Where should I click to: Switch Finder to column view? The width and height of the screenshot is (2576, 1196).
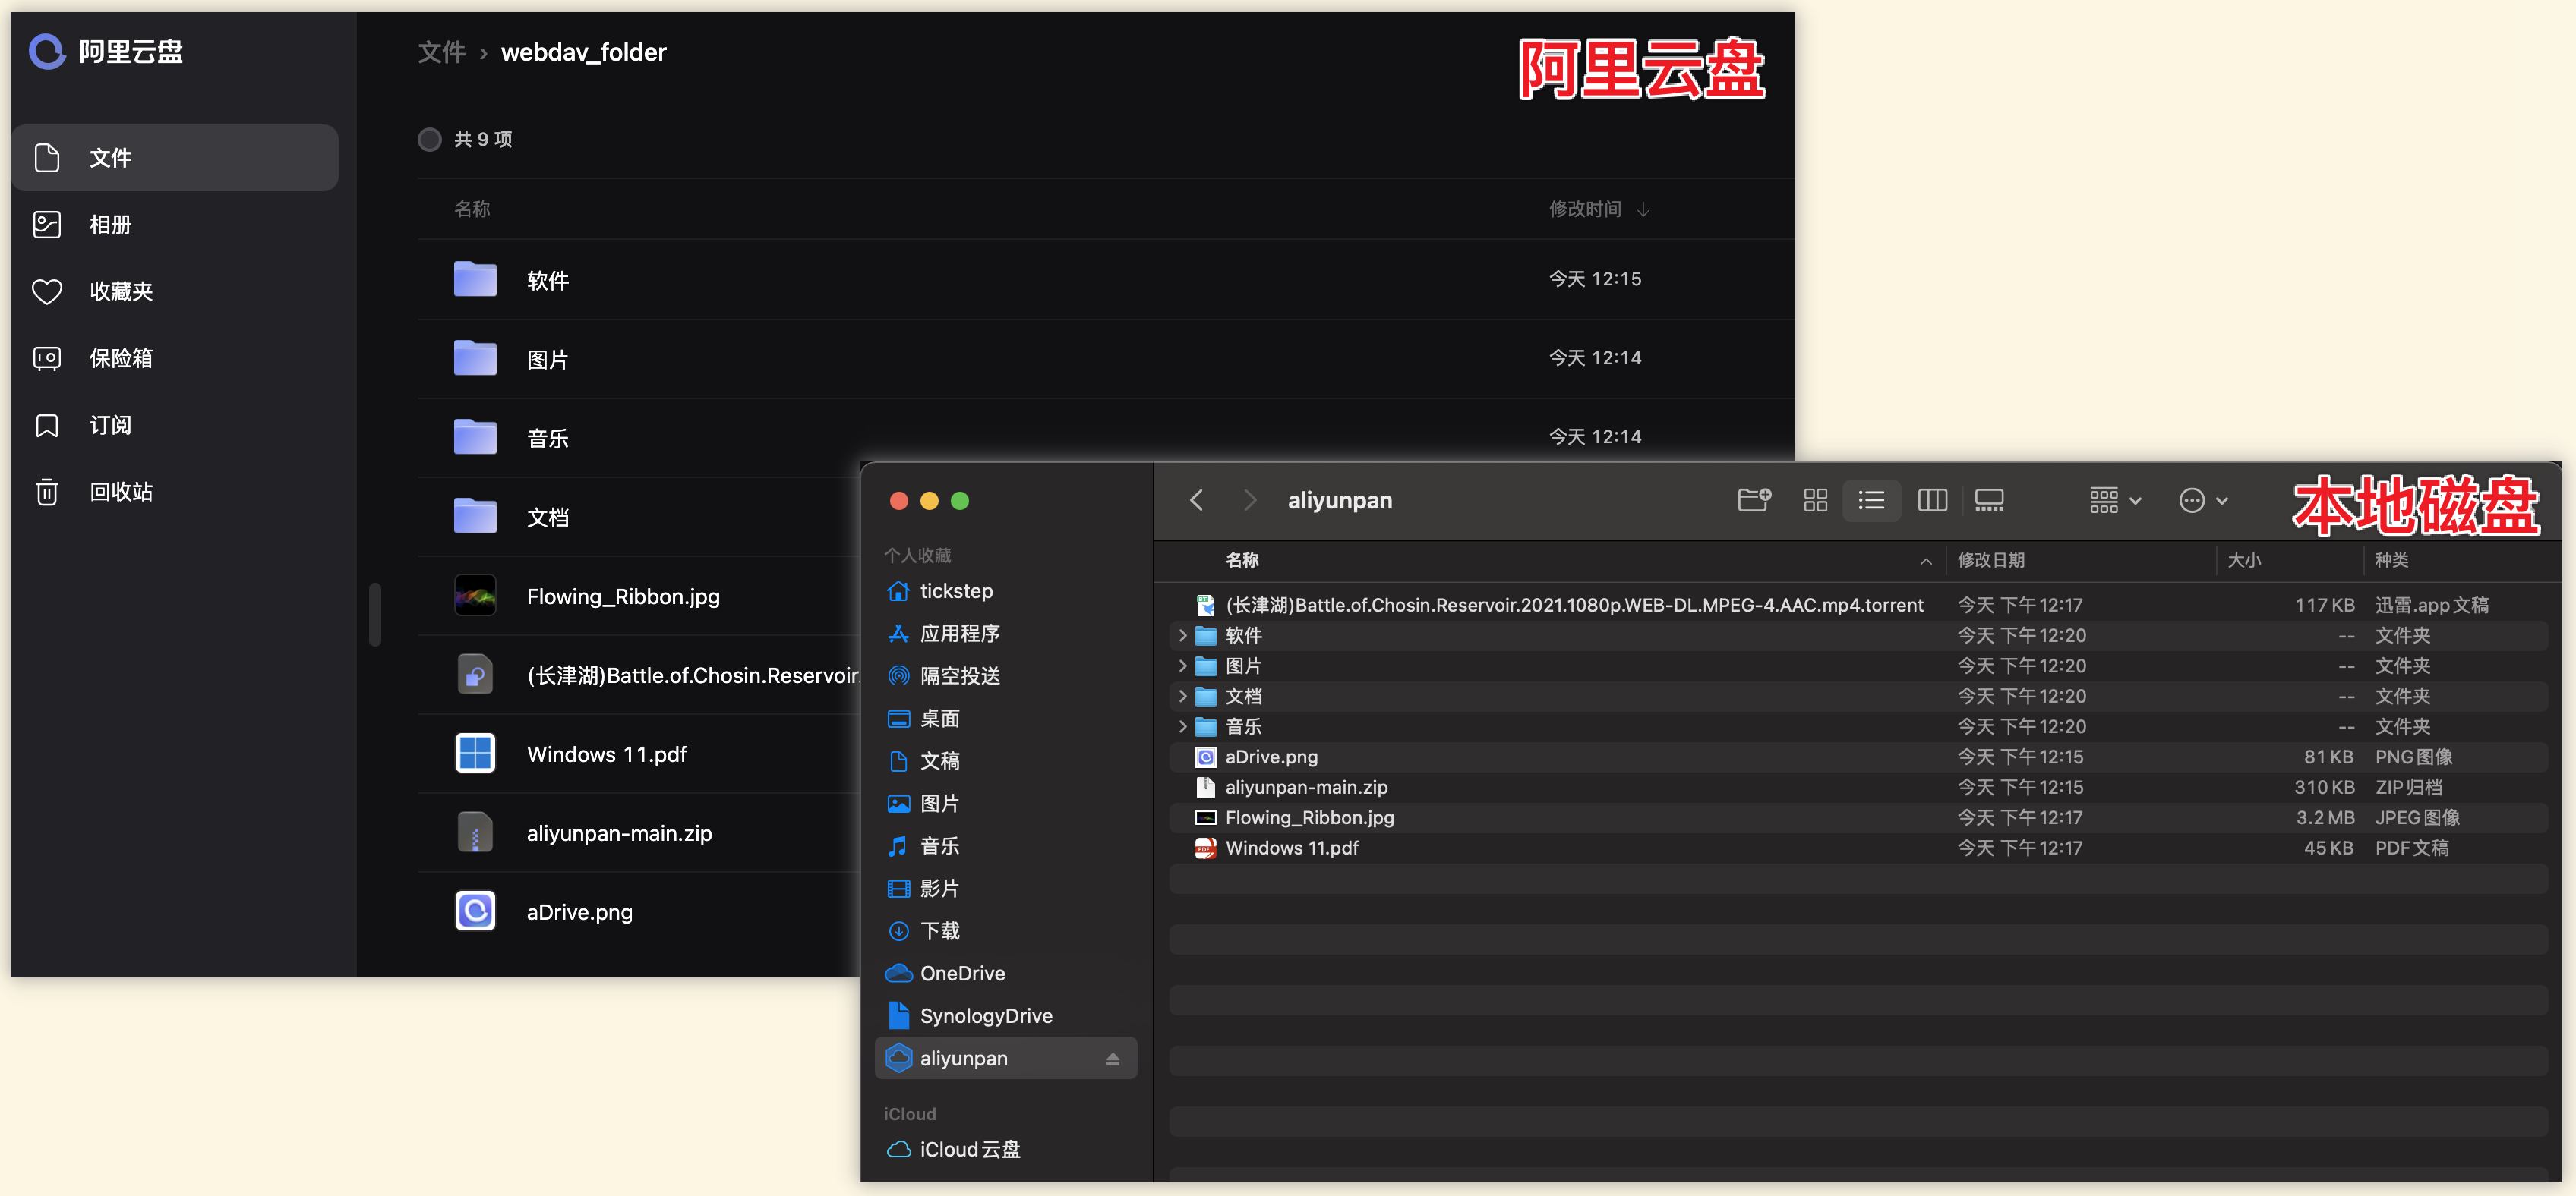[x=1932, y=499]
